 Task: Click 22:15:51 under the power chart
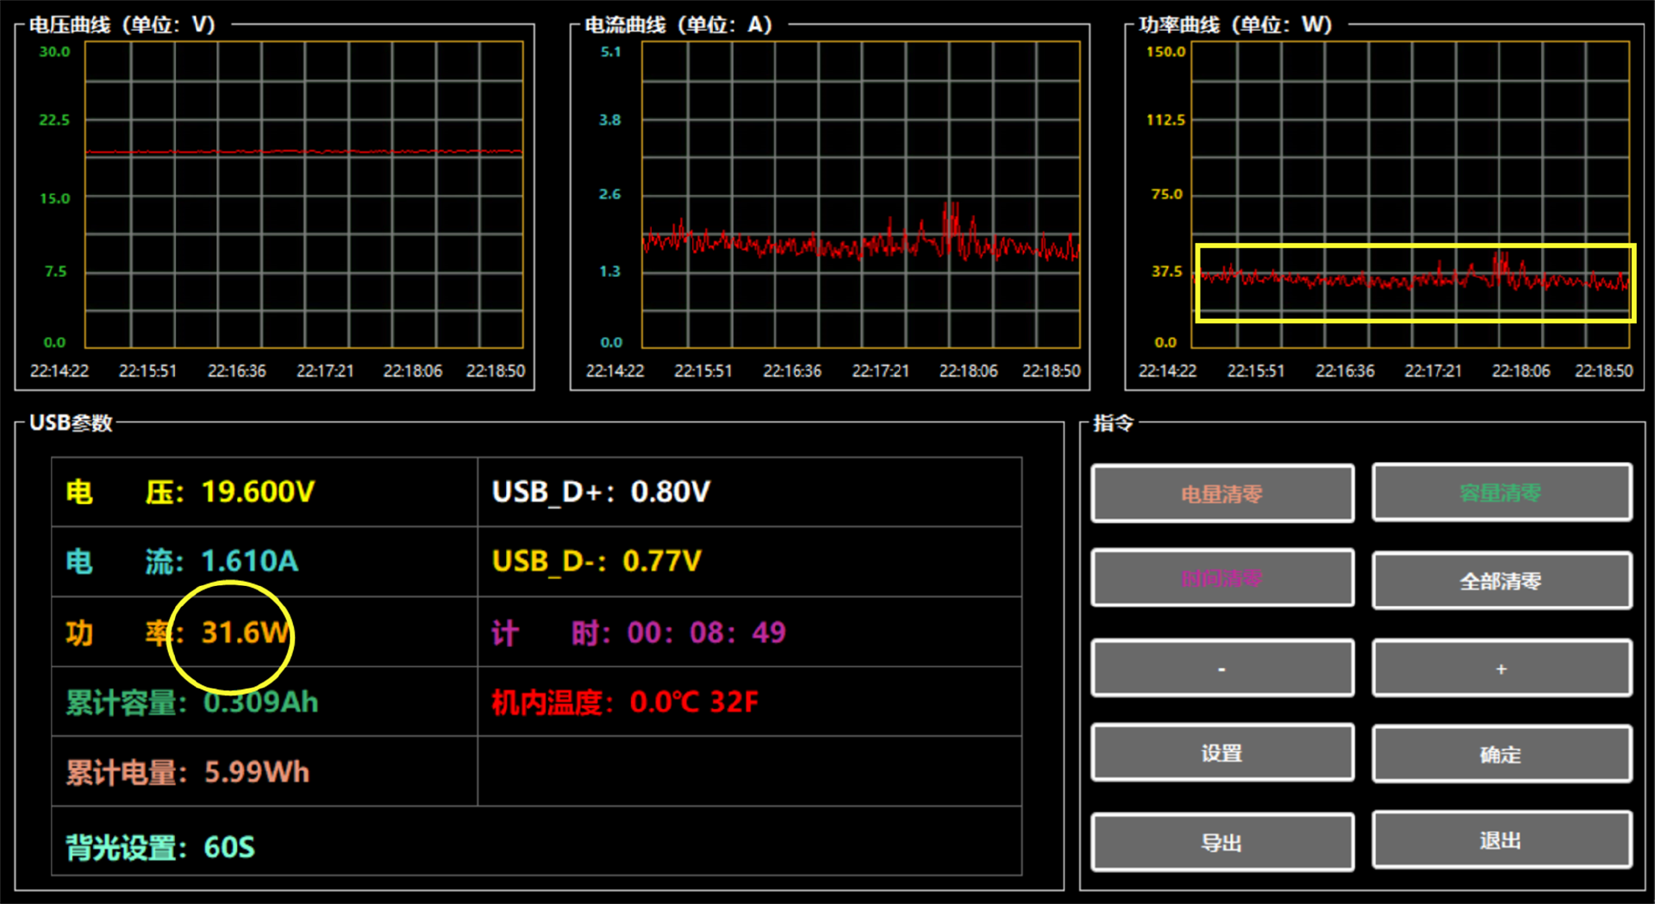(x=1256, y=371)
